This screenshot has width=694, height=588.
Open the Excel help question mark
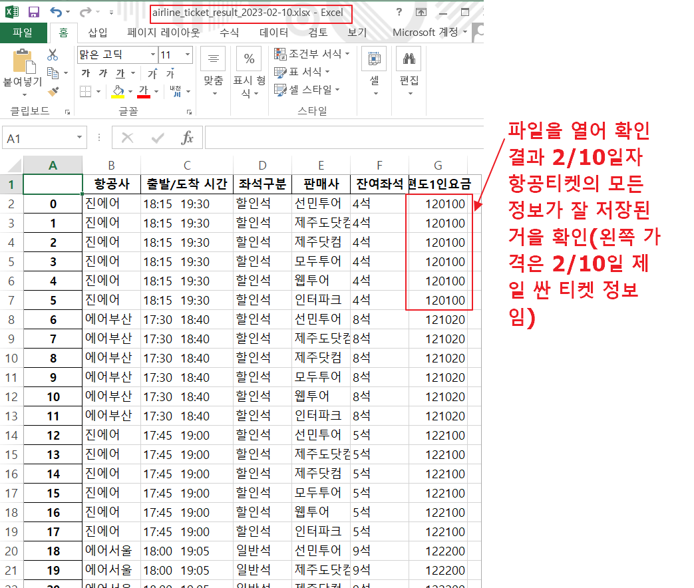pyautogui.click(x=399, y=12)
